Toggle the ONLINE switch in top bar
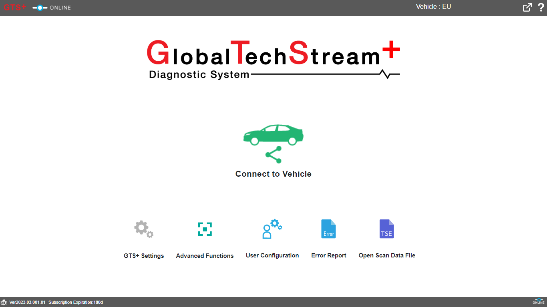 [40, 8]
